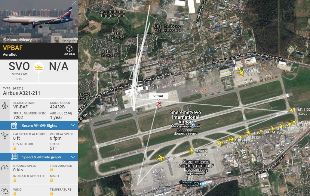Viewport: 310px width, 196px height.
Task: Open the Aeroflot aircraft photo thumbnail
Action: (39, 21)
